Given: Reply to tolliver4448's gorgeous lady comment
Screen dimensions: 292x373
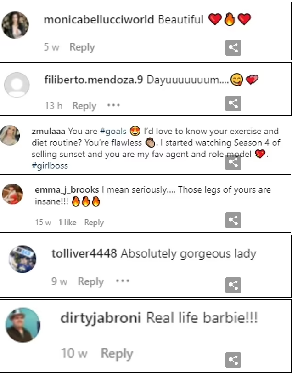Looking at the screenshot, I should tap(91, 281).
